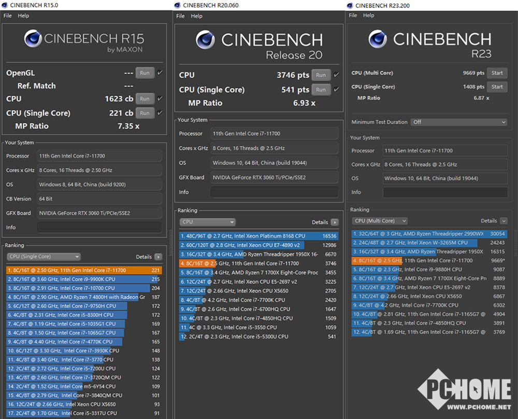The width and height of the screenshot is (518, 419).
Task: Click the Cores x GHz field in R23
Action: (x=445, y=164)
